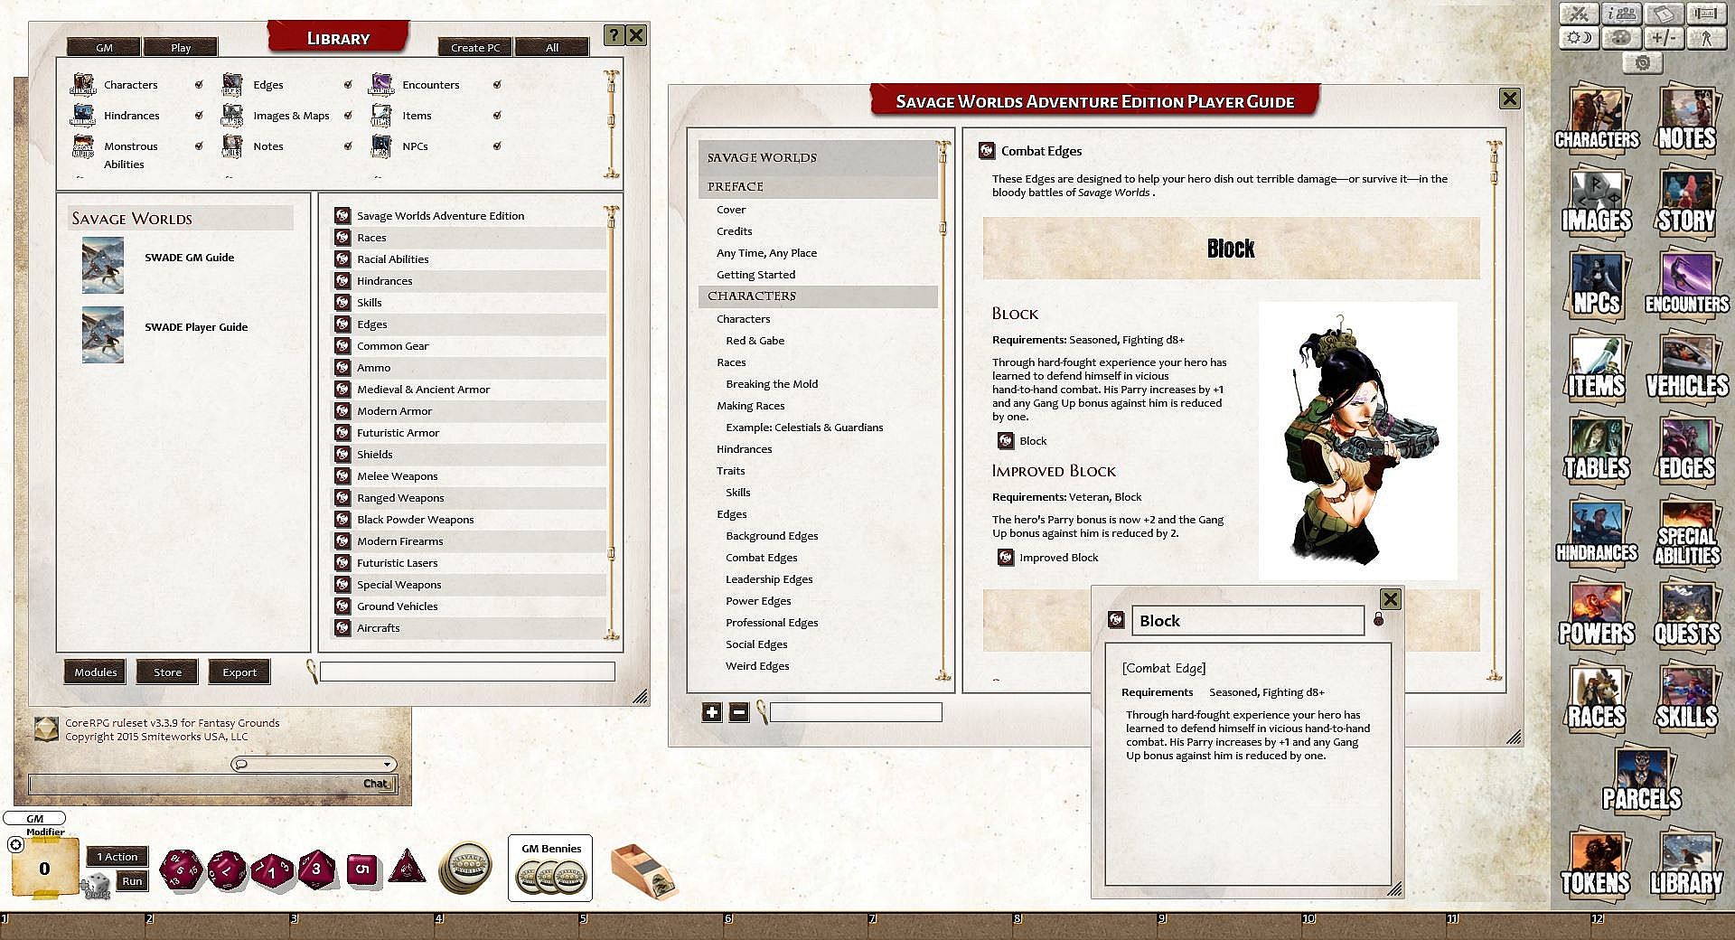
Task: Open the Colors palette icon
Action: (x=1624, y=38)
